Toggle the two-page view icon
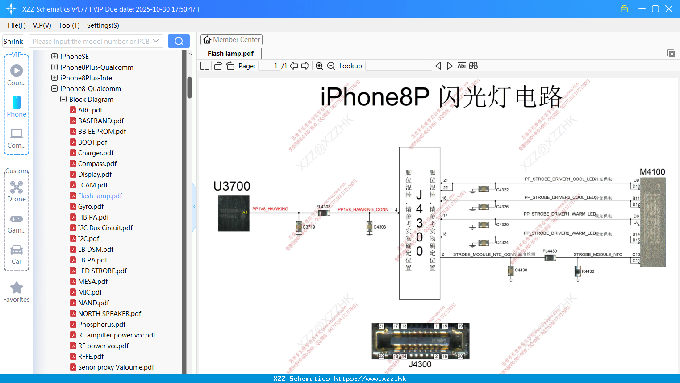 pos(205,66)
